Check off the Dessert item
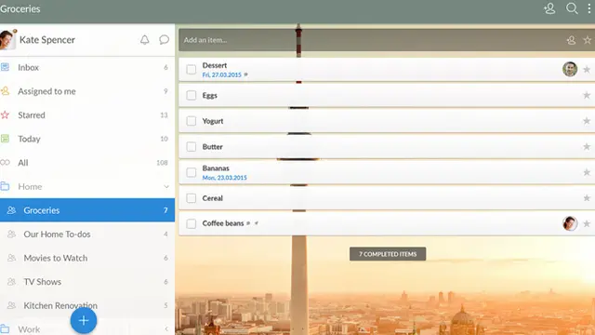This screenshot has width=595, height=335. (192, 70)
